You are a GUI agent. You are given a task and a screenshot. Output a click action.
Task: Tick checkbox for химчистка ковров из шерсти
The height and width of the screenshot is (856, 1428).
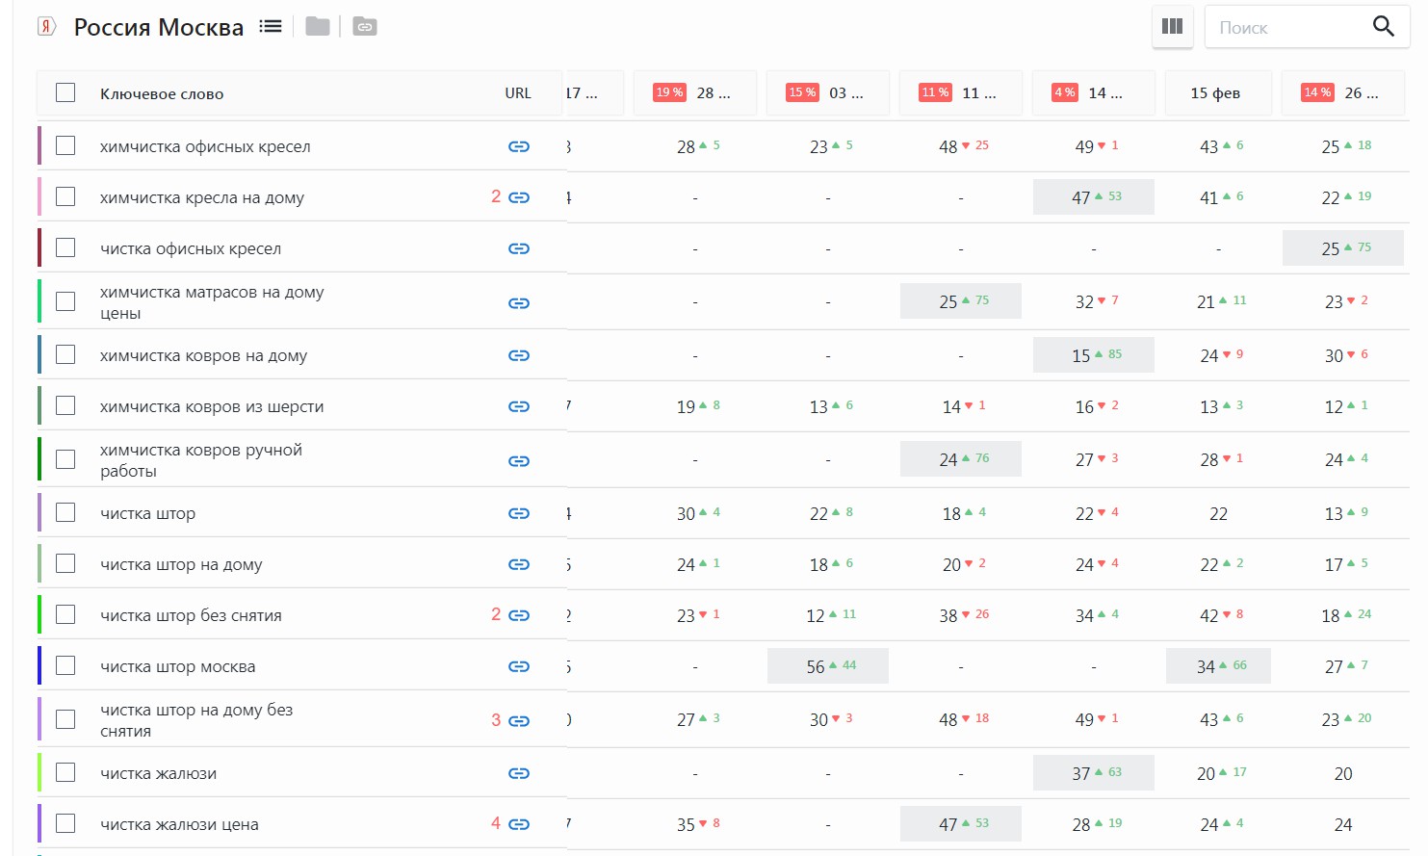(65, 405)
